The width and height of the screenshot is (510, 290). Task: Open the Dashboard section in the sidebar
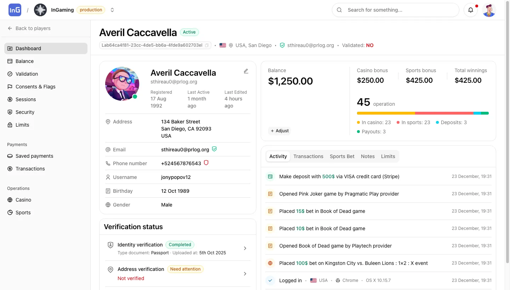pos(28,48)
